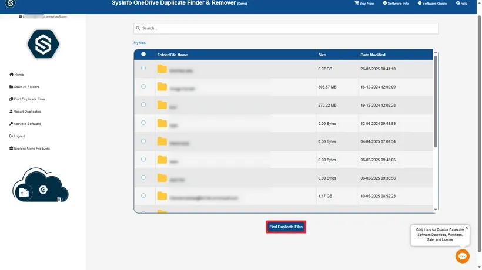
Task: Click the orange chat support bubble icon
Action: point(463,256)
